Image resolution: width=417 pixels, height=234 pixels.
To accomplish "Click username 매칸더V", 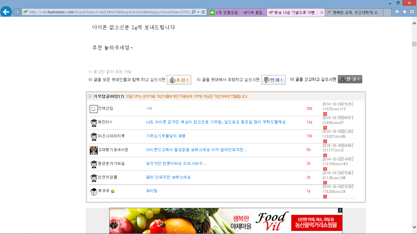I will (105, 122).
